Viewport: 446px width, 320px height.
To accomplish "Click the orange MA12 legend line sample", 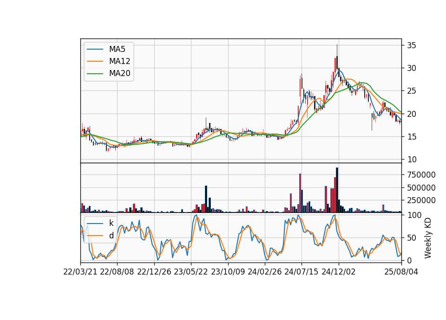I will pos(95,61).
